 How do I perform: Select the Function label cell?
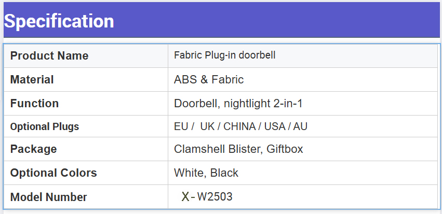[86, 104]
